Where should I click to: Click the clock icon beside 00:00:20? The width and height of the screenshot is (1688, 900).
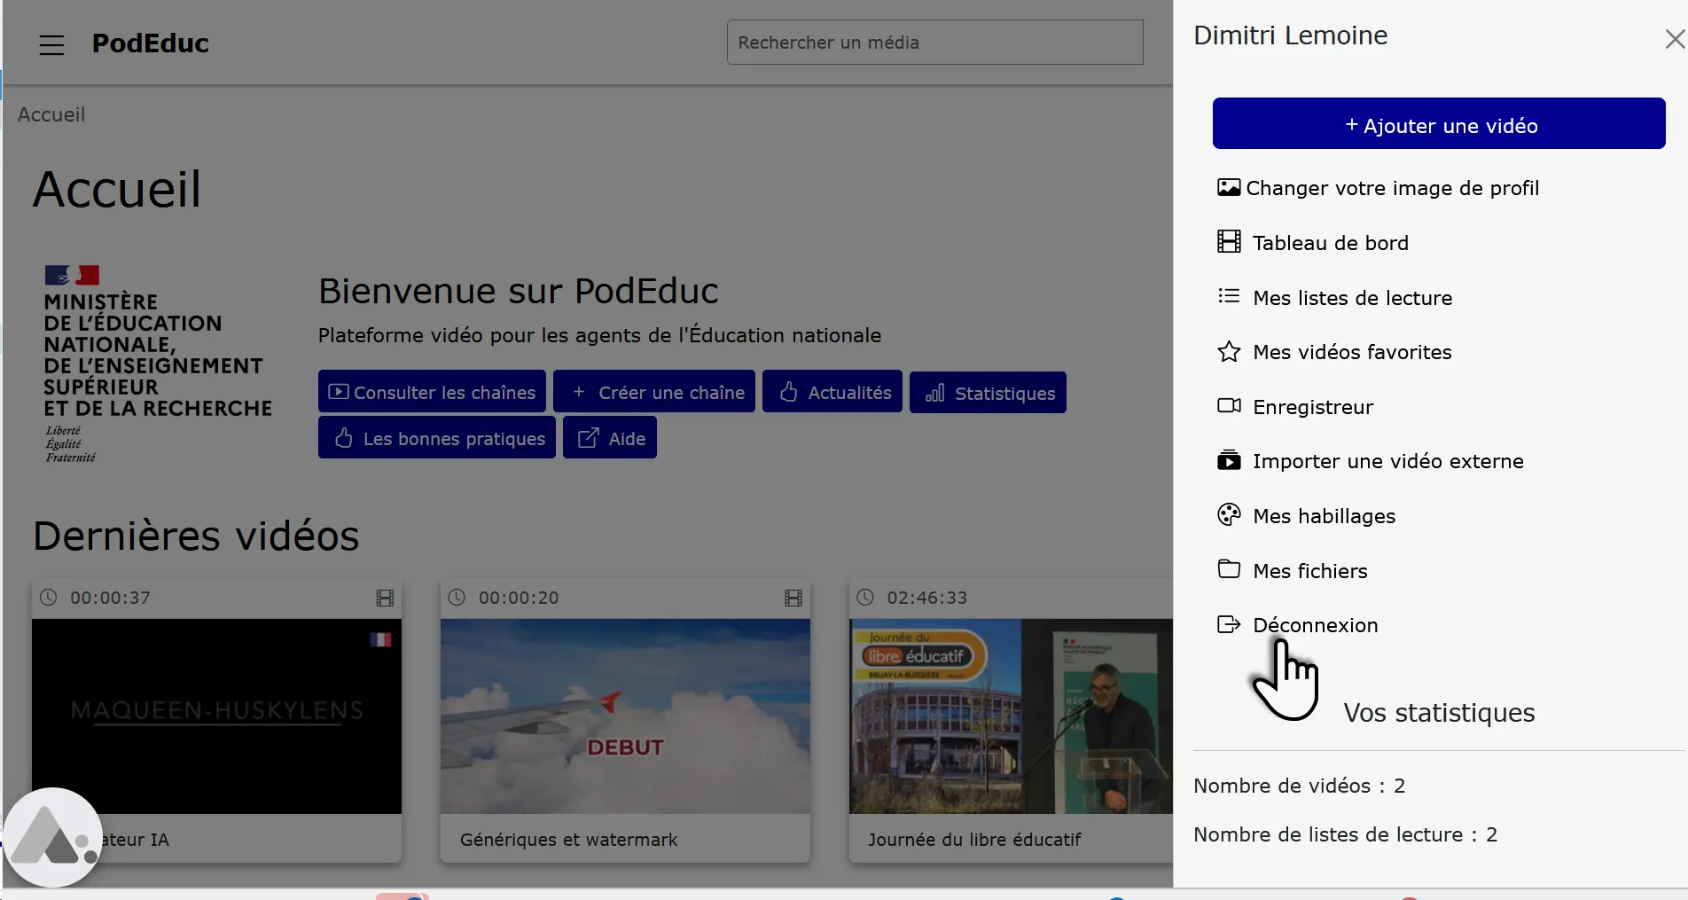click(457, 598)
